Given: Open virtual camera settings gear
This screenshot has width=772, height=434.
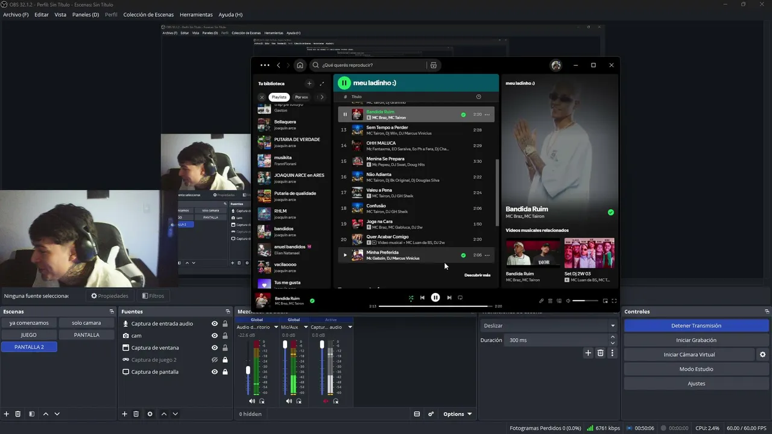Looking at the screenshot, I should (x=763, y=354).
